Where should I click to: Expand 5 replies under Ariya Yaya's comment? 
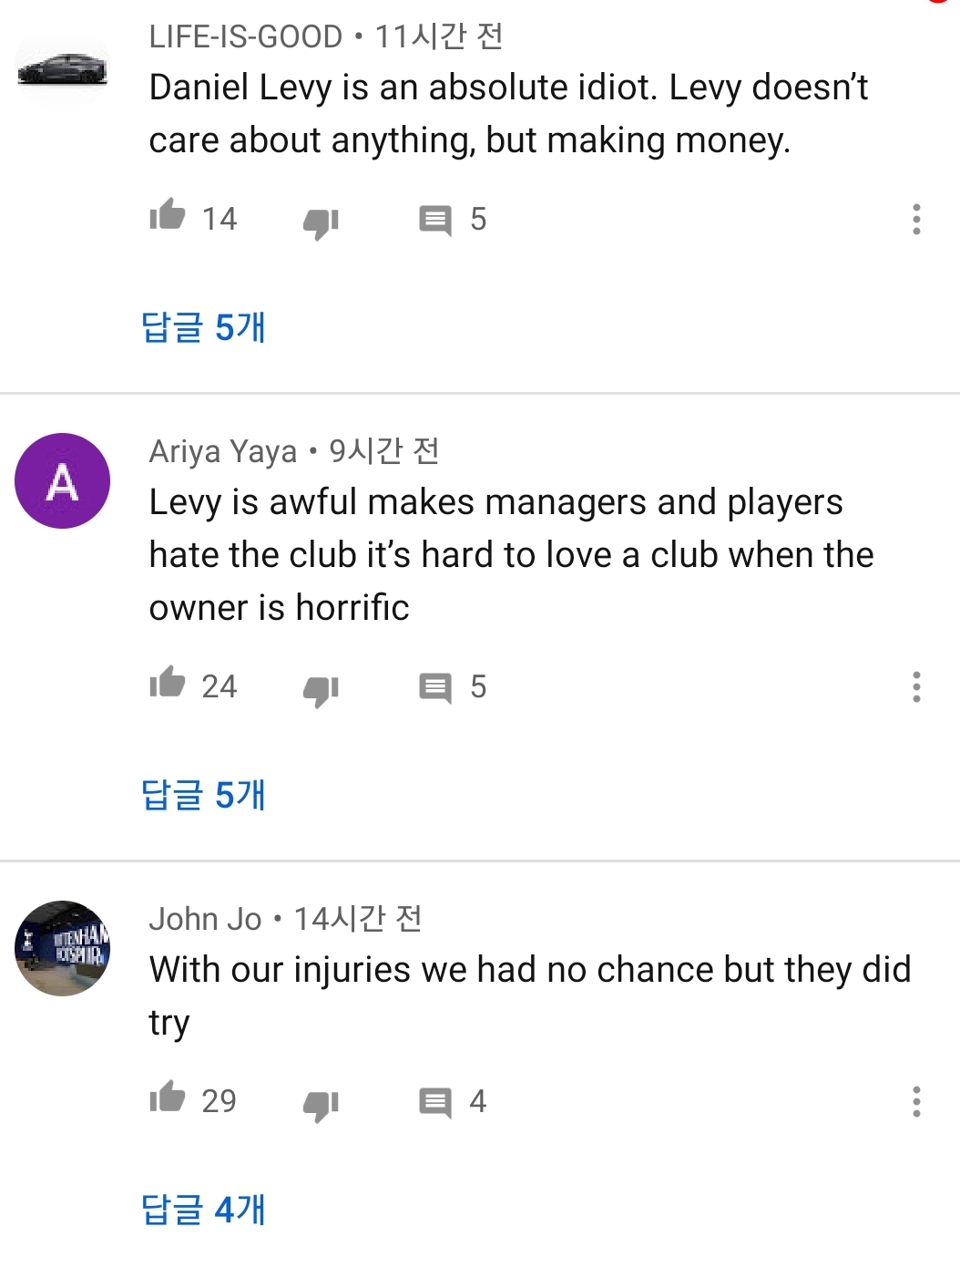click(203, 795)
